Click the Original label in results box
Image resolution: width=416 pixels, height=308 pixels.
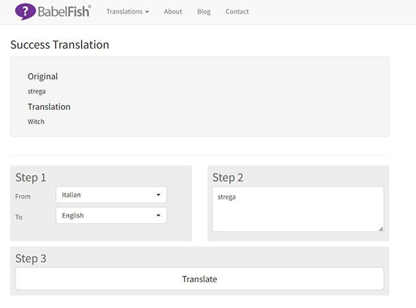pyautogui.click(x=43, y=76)
